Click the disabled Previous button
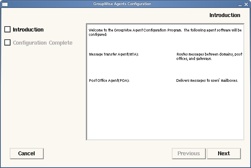Viewport: 251px width, 168px height. coord(189,154)
